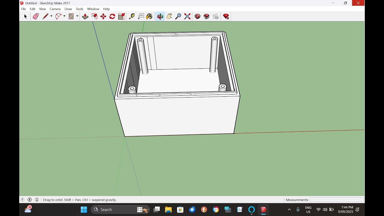Open the Draw menu
This screenshot has height=216, width=384.
pyautogui.click(x=68, y=9)
